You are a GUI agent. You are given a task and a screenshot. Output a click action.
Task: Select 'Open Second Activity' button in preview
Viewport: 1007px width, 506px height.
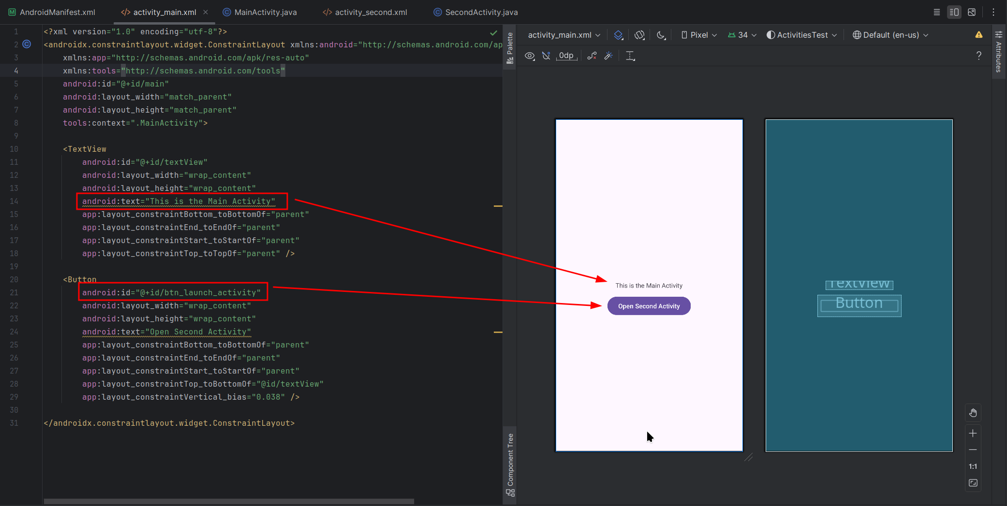point(649,306)
